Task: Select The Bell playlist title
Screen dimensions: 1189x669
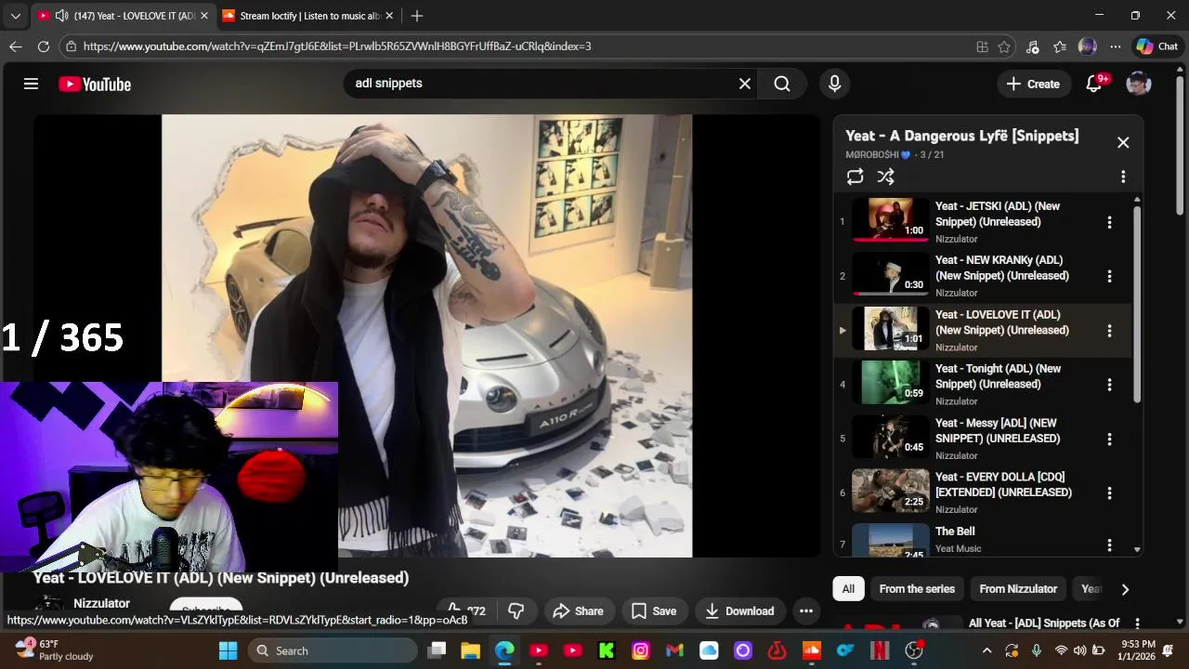Action: (955, 531)
